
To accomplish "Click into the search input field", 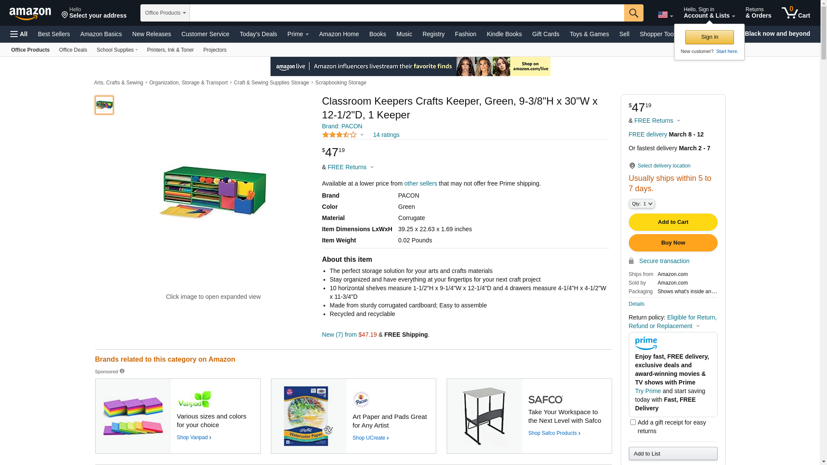I will 407,13.
